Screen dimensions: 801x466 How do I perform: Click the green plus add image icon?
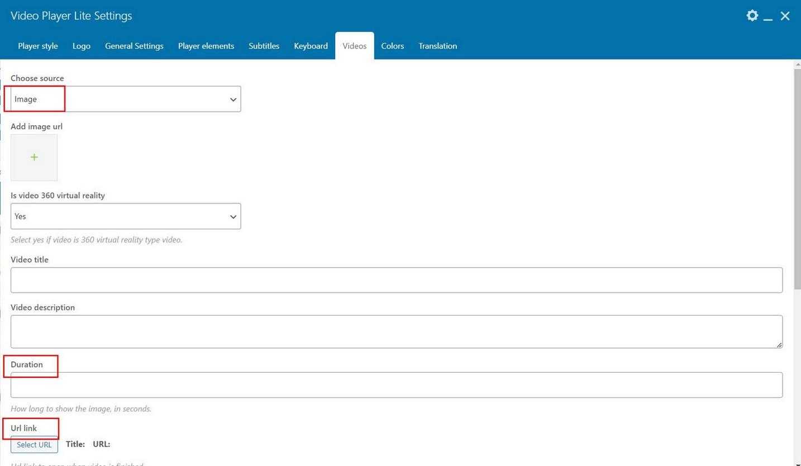click(34, 158)
